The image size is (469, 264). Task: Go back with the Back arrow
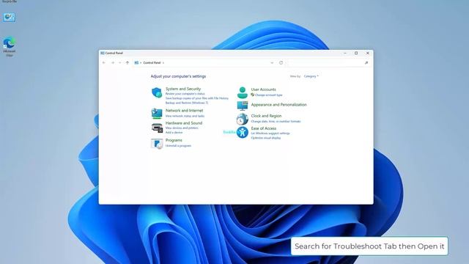point(104,63)
